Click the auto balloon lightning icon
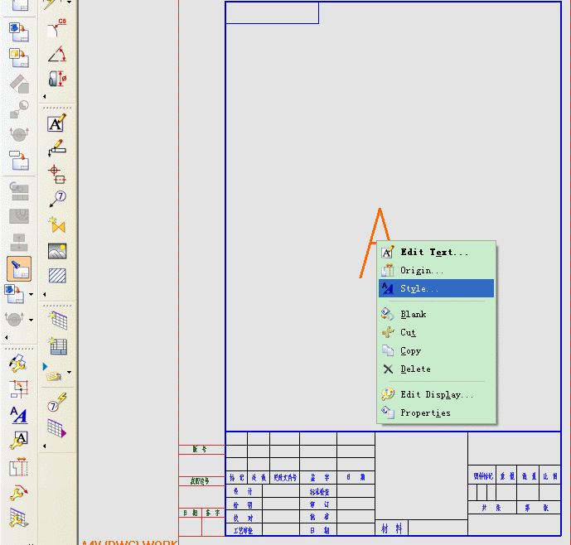The width and height of the screenshot is (571, 545). pos(57,403)
